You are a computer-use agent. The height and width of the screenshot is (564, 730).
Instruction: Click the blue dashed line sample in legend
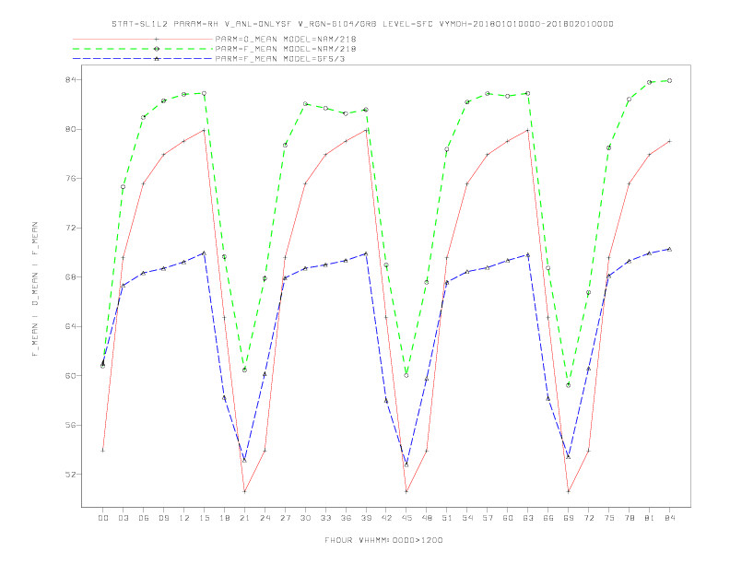tap(143, 59)
